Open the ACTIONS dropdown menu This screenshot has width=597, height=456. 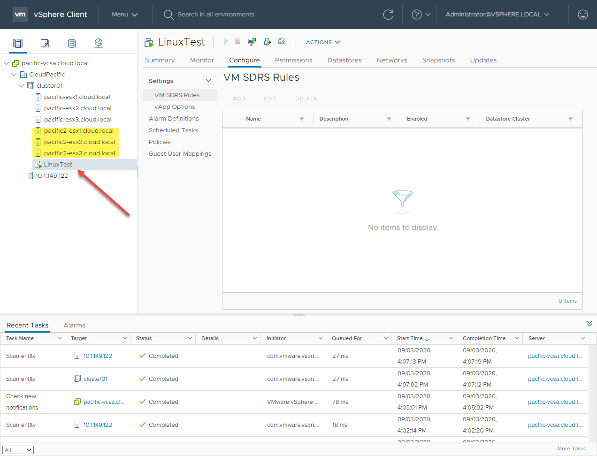323,42
